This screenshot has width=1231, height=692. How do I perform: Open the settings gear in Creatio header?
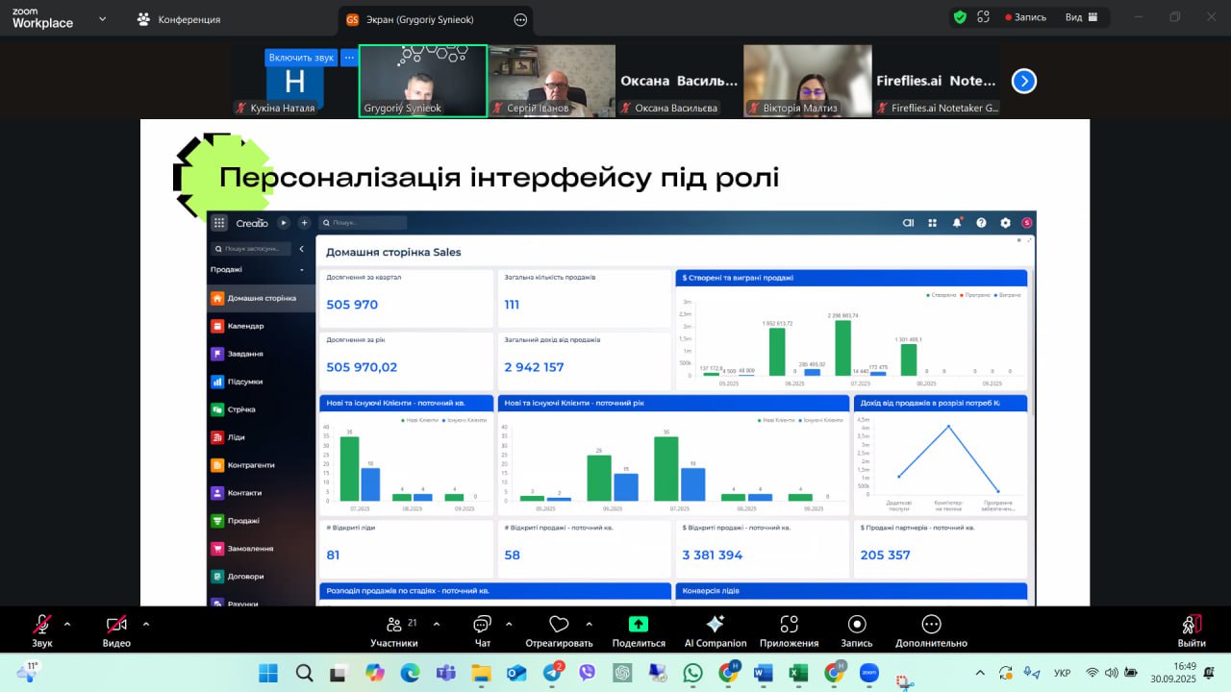tap(1005, 223)
